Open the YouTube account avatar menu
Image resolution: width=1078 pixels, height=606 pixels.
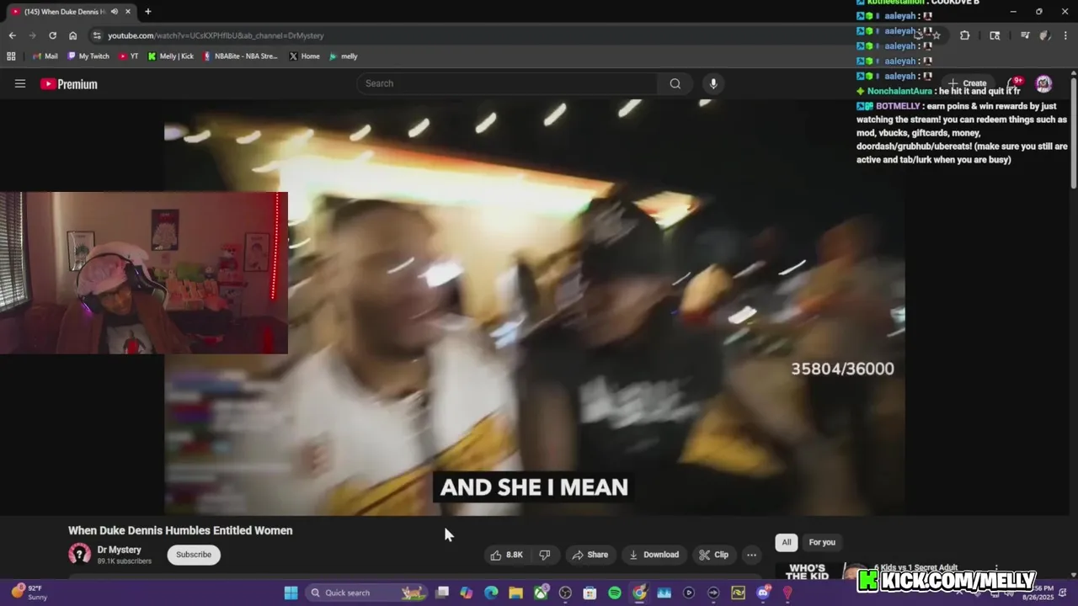[x=1043, y=83]
